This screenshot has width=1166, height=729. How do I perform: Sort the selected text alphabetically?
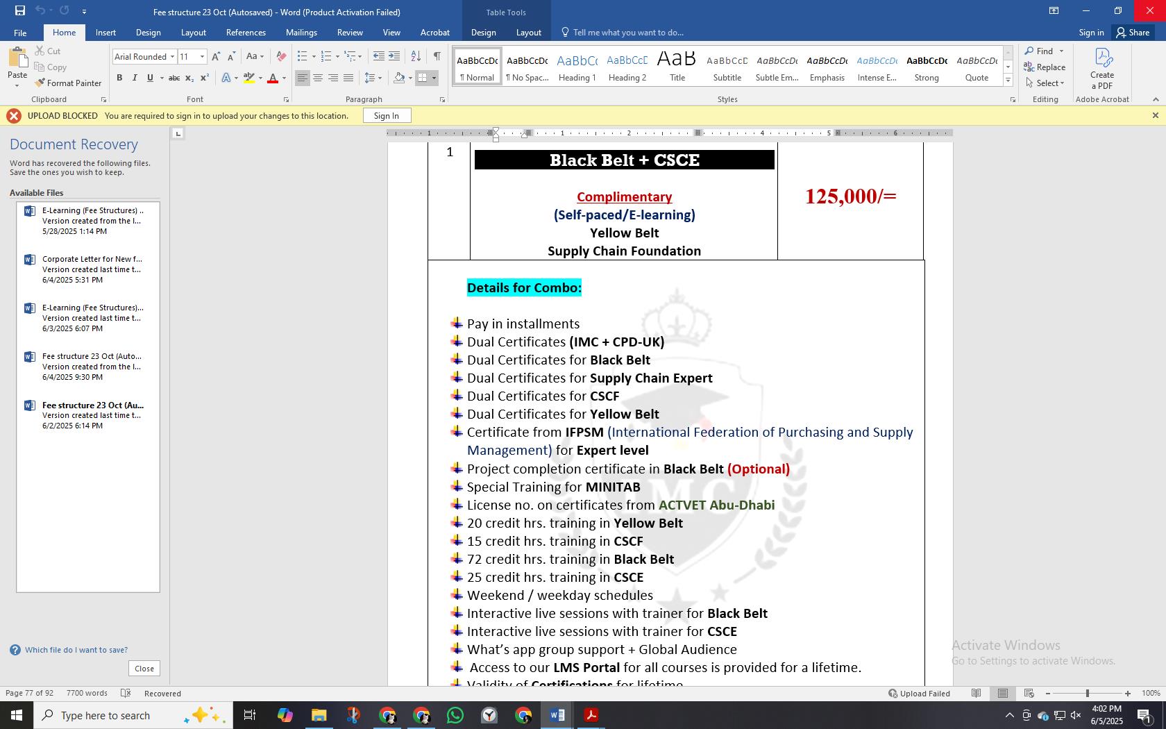pos(416,56)
